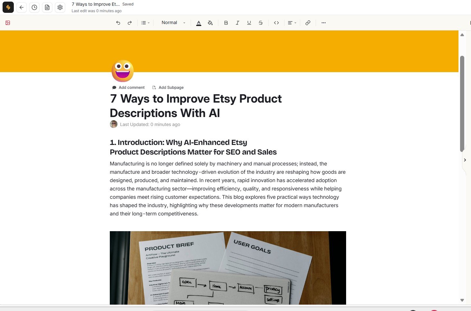Click the 'Last Updated: 0 minutes ago' text
Screen dimensions: 471x311
click(150, 124)
